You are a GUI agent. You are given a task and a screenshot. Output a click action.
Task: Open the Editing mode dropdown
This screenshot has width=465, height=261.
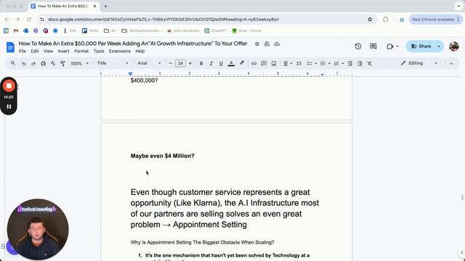419,63
